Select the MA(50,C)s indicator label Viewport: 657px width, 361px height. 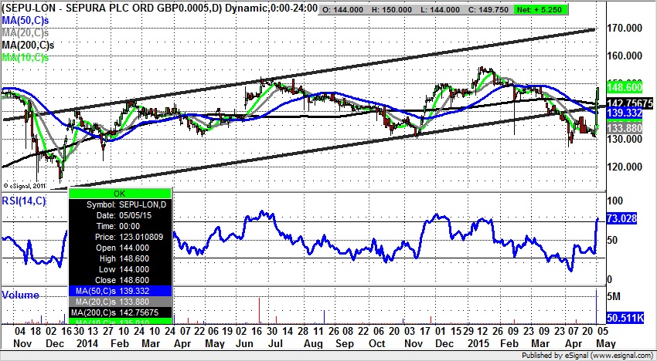click(x=26, y=19)
